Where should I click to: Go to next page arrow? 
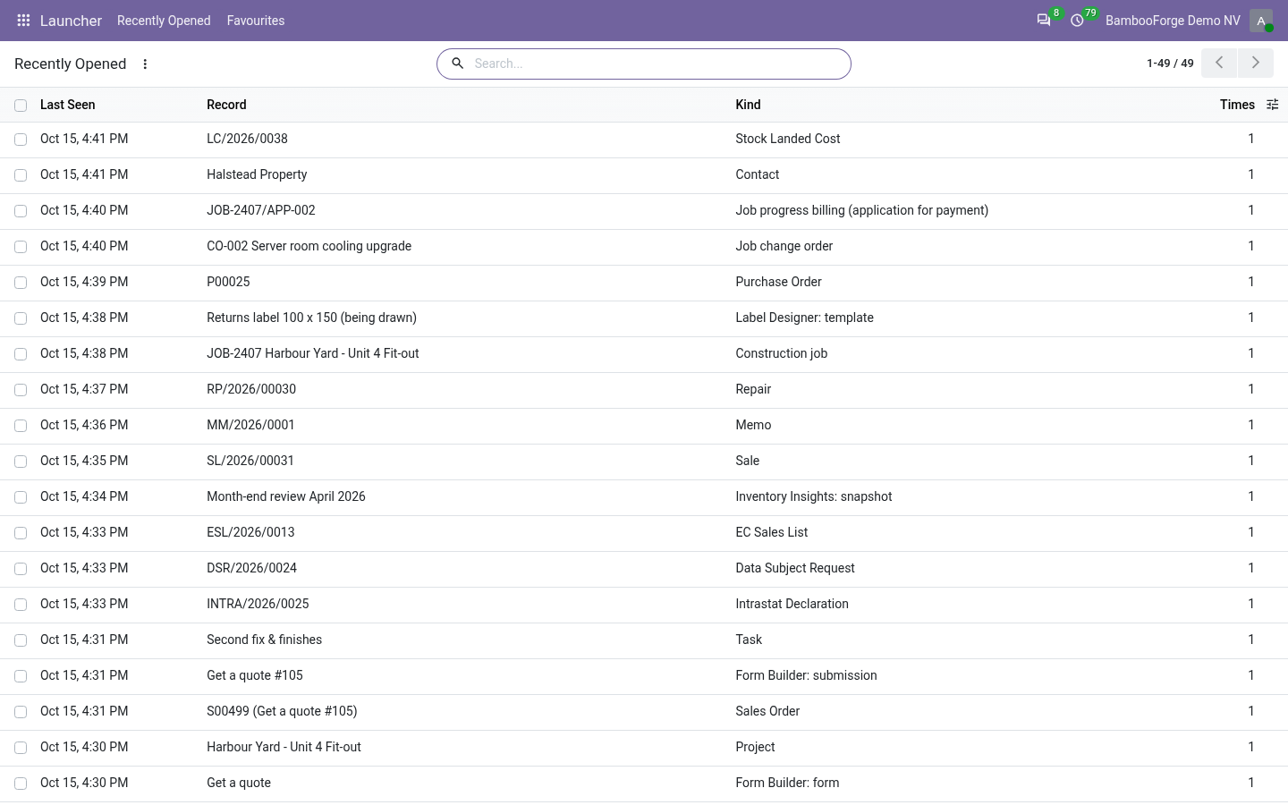pyautogui.click(x=1256, y=64)
